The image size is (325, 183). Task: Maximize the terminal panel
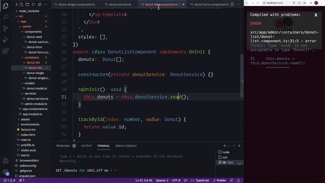234,146
